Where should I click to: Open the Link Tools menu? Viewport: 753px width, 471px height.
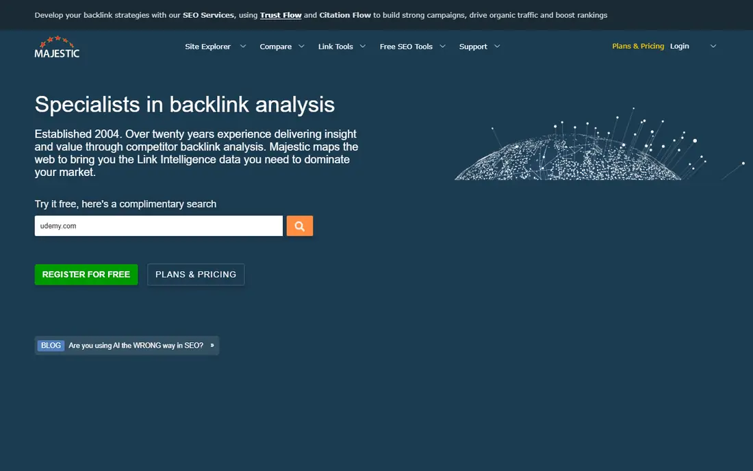335,47
